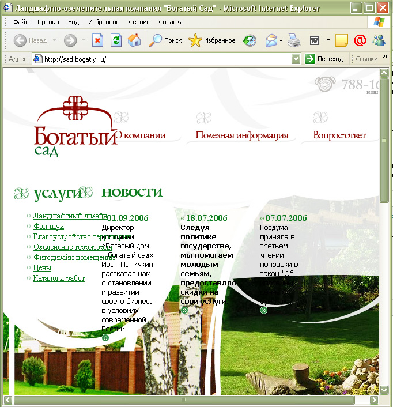Open the Сервис menu
393x407 pixels.
[139, 22]
